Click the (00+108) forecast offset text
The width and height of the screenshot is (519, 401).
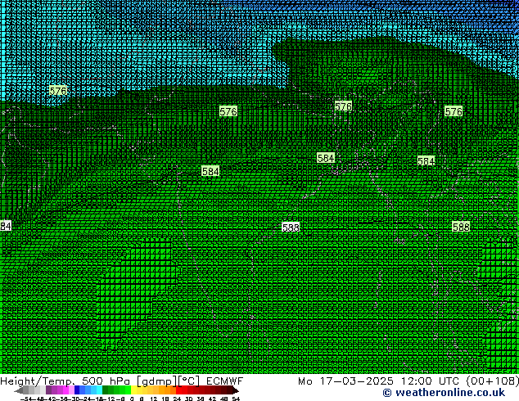click(492, 381)
